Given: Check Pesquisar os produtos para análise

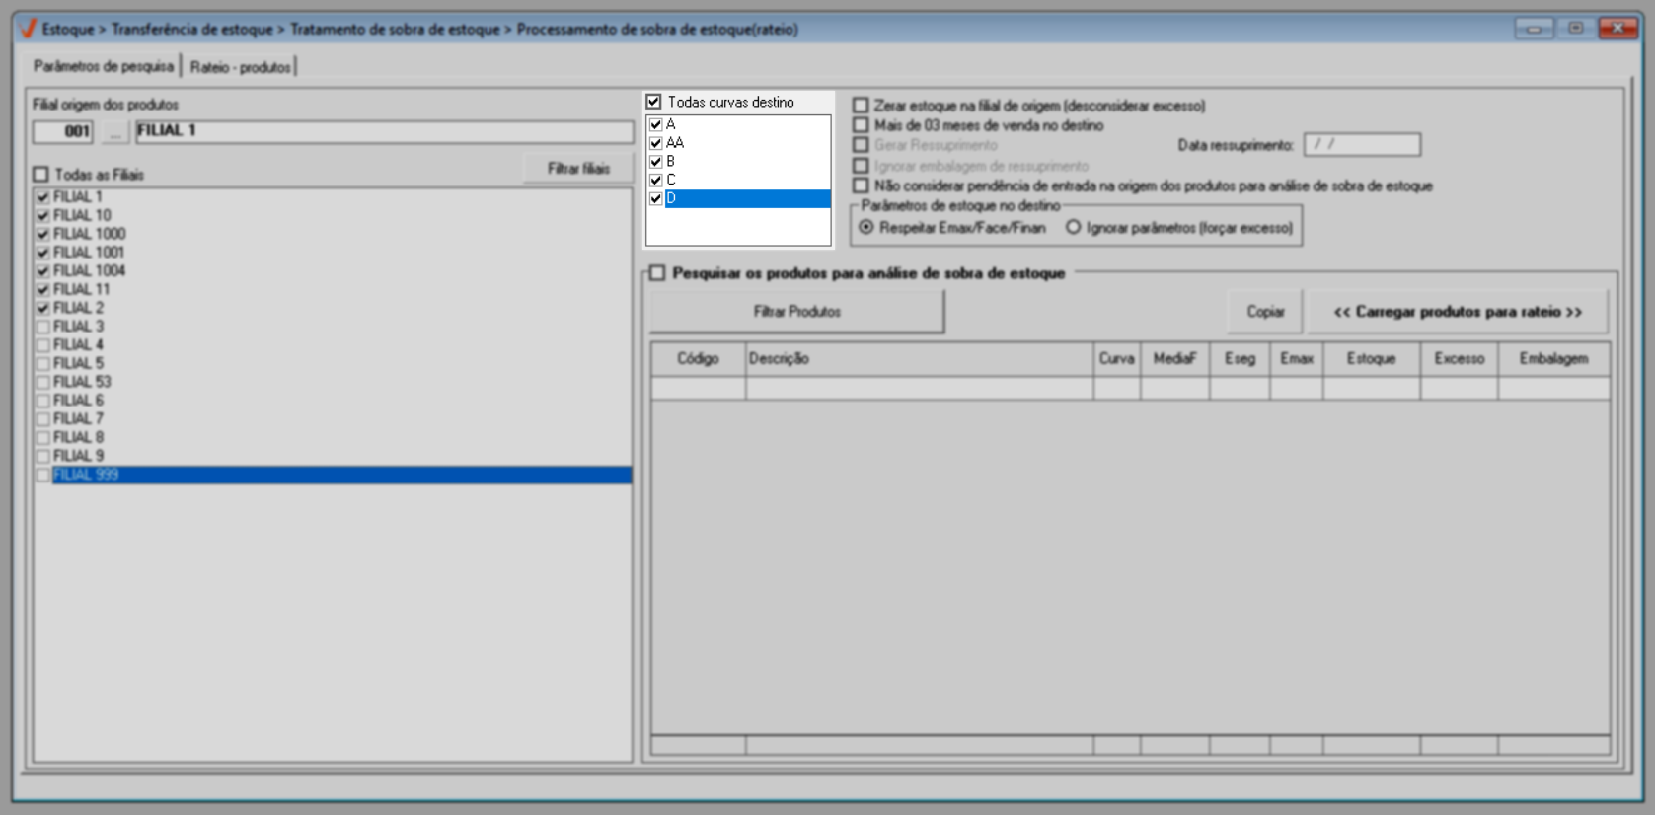Looking at the screenshot, I should coord(657,273).
